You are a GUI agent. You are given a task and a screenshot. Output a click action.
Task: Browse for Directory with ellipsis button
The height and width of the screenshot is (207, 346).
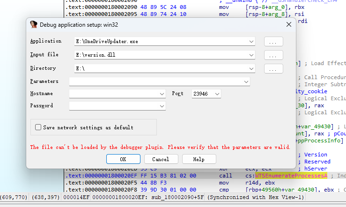pyautogui.click(x=273, y=69)
